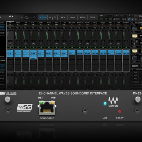142x142 pixels.
Task: Toggle the Reverb rack IN button
Action: pos(87,47)
